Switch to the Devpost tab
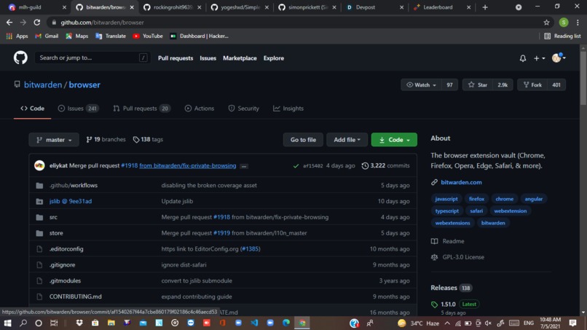 click(374, 7)
